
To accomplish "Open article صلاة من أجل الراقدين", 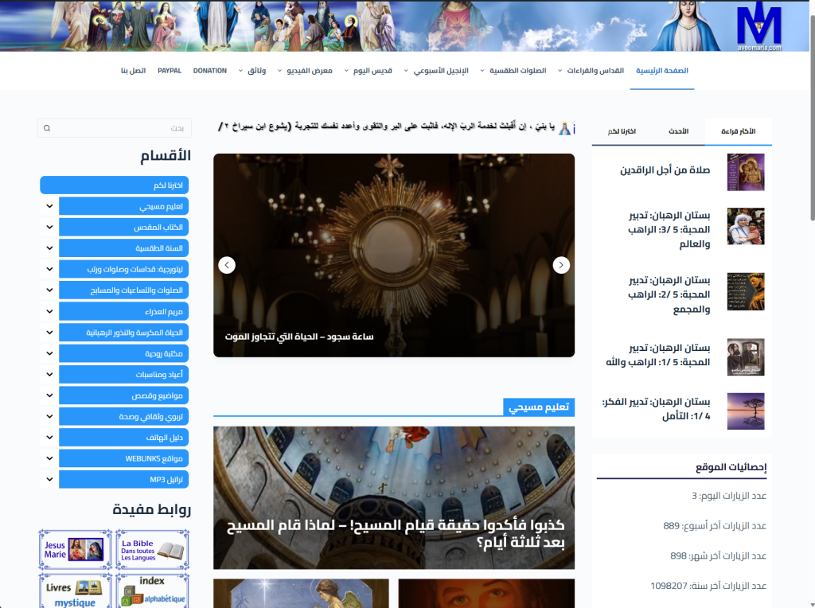I will [665, 170].
